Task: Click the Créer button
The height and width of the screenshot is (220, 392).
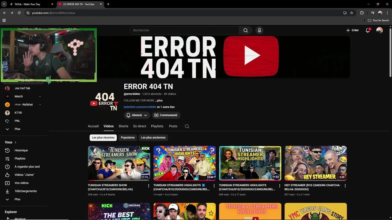Action: [x=352, y=30]
